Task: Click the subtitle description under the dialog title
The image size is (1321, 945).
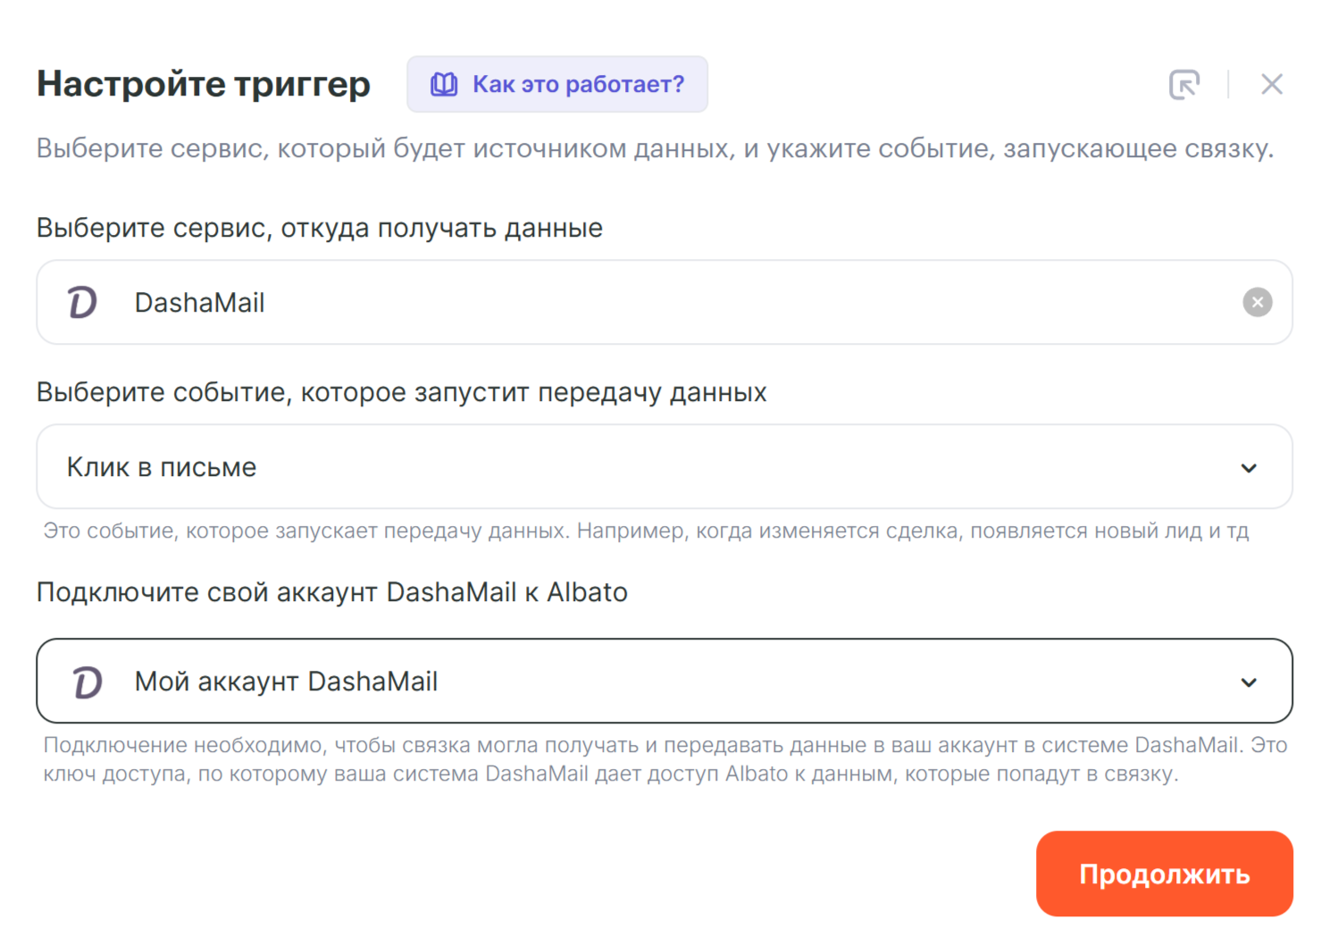Action: pos(655,148)
